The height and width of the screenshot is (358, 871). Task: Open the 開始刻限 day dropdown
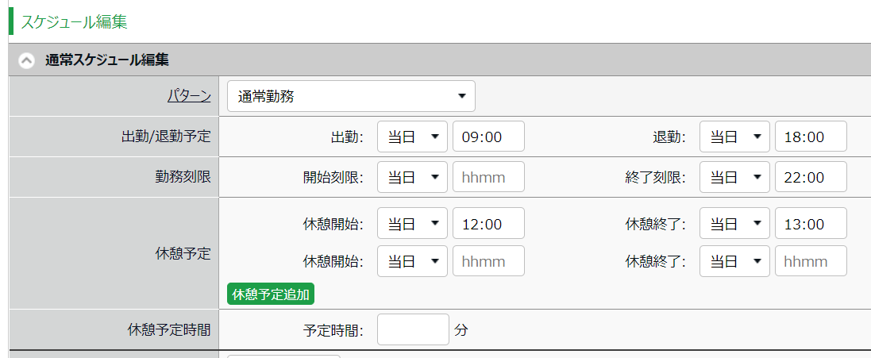412,177
